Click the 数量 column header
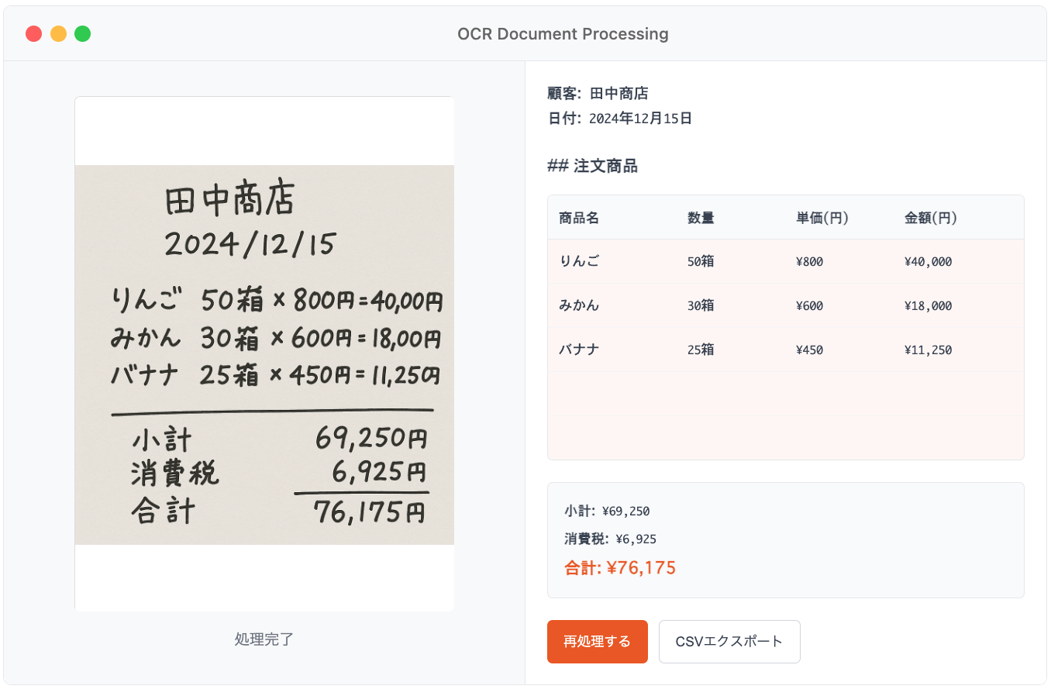 coord(701,218)
